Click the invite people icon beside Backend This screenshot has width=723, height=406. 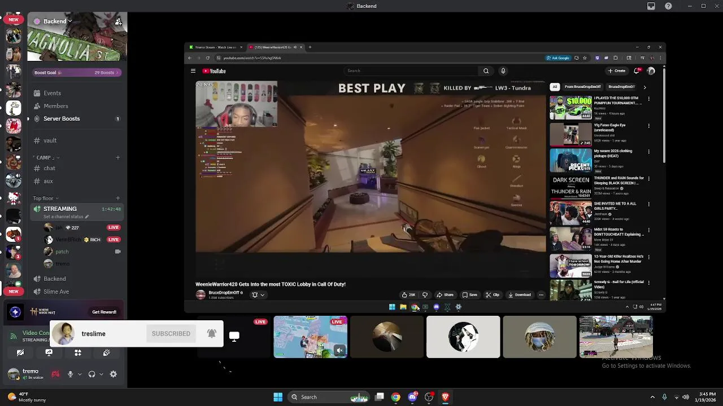pos(118,21)
